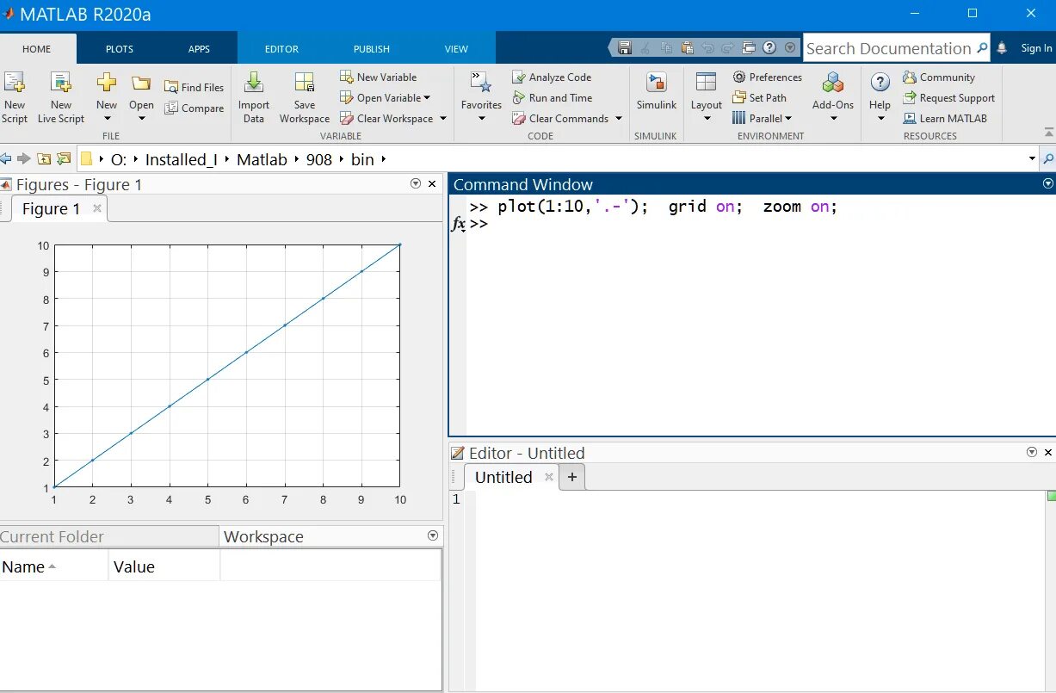Click Import Data
The image size is (1056, 693).
click(254, 97)
